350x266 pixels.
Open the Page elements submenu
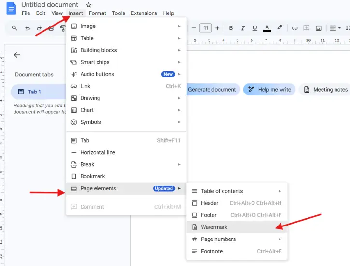click(126, 188)
